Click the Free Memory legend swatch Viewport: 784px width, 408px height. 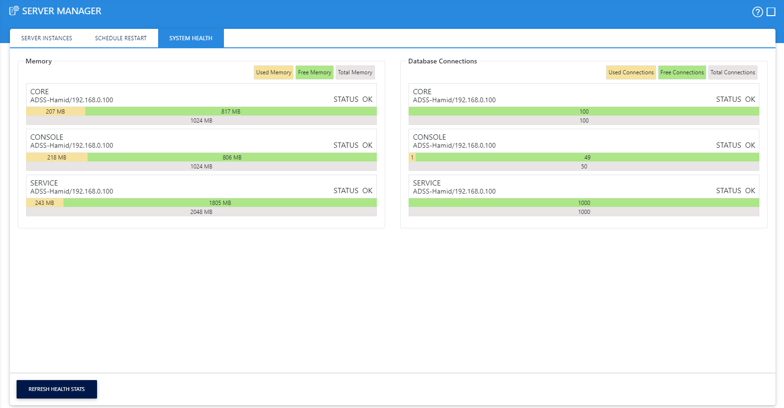pos(314,72)
